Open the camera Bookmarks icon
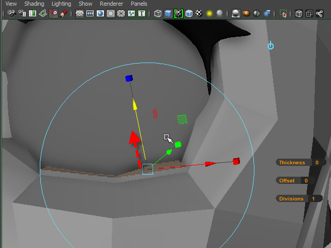Screen dimensions: 331x248 pos(33,14)
